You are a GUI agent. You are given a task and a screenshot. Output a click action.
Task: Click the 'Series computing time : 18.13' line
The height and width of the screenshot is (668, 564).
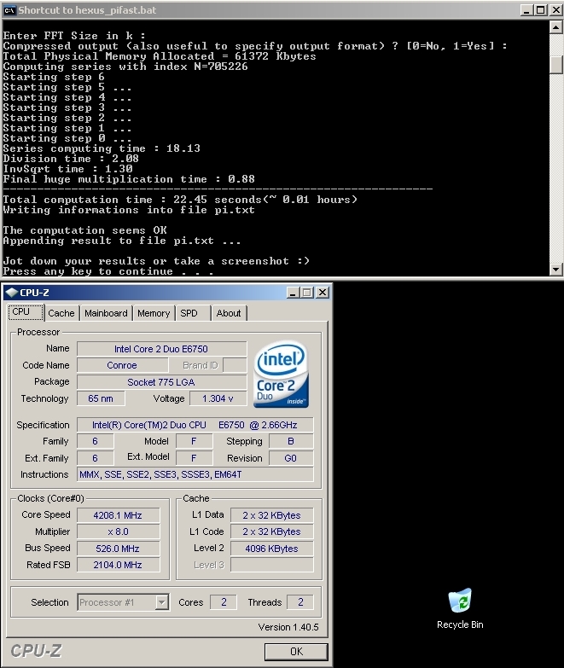tap(102, 148)
